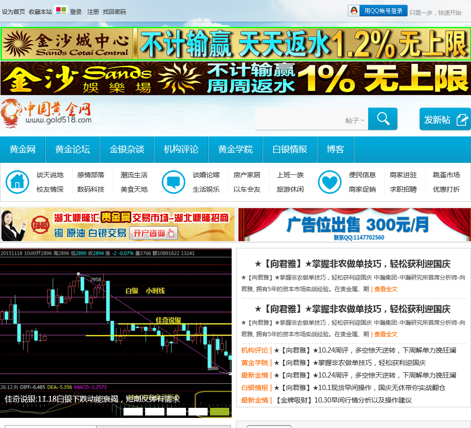Click the QQ penguin login icon
Viewport: 471px width, 428px height.
coord(354,11)
